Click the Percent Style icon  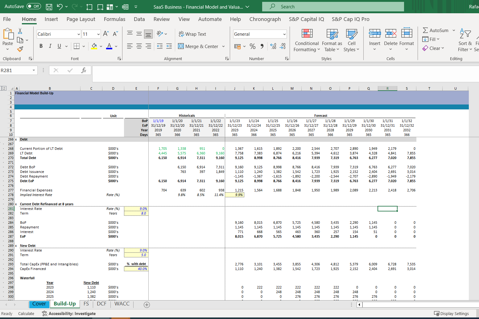coord(252,46)
